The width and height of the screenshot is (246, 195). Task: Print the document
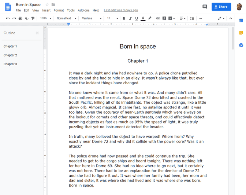(x=20, y=18)
